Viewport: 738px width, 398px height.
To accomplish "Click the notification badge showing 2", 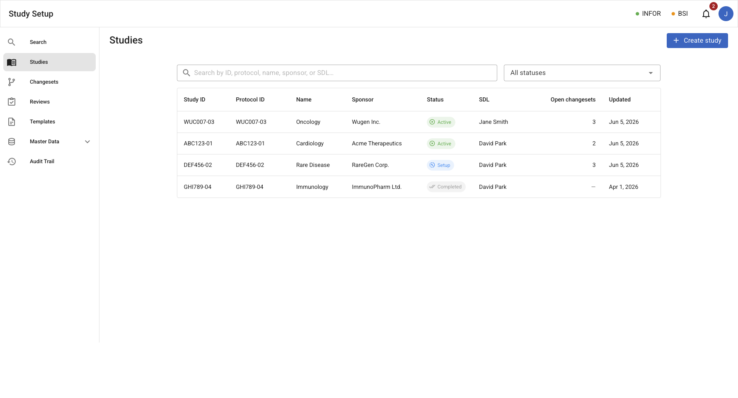I will (713, 6).
